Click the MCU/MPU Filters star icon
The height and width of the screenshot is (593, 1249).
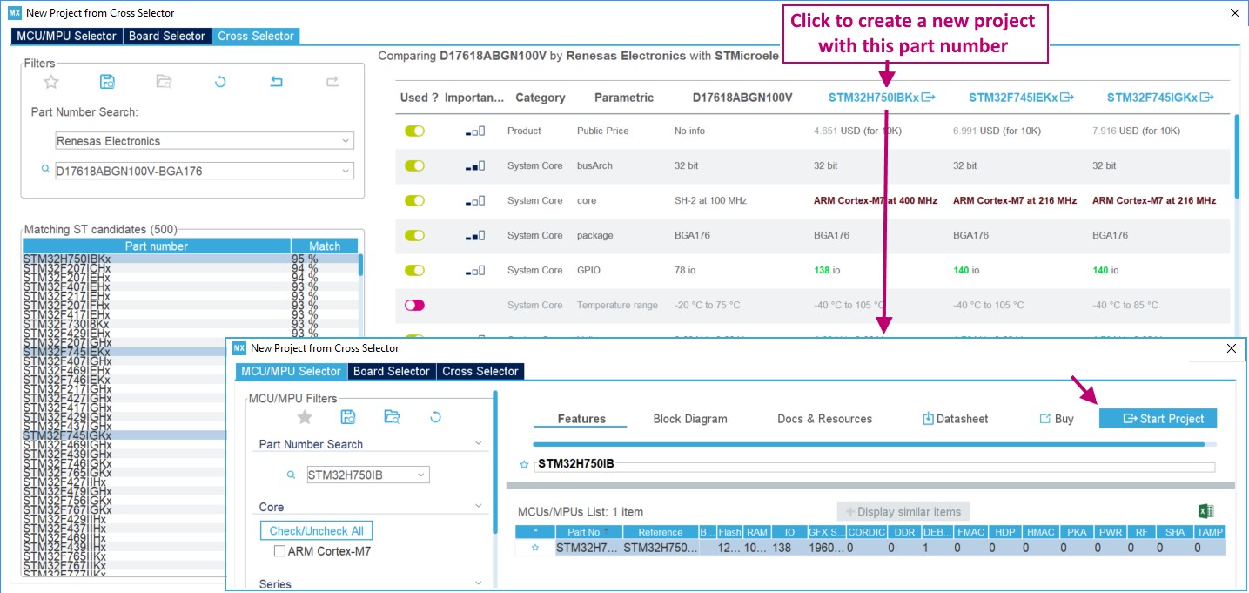point(305,417)
